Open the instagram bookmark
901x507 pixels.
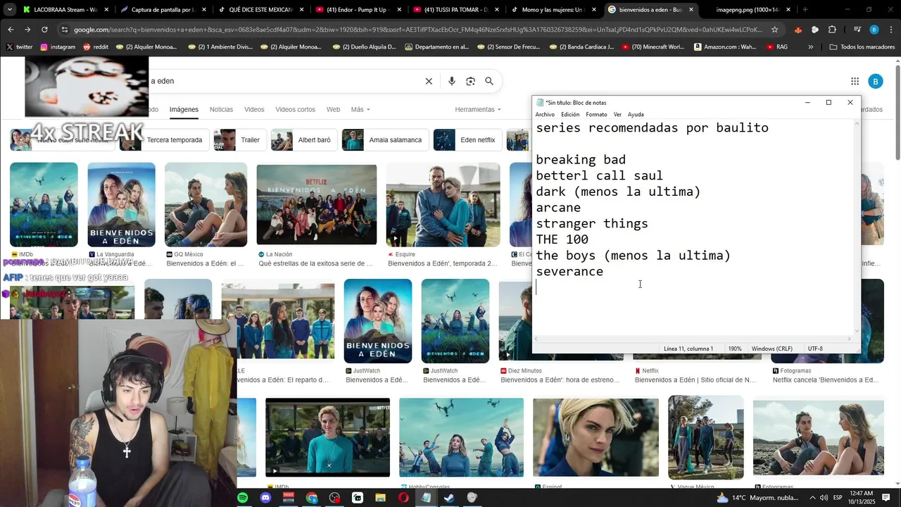point(58,46)
